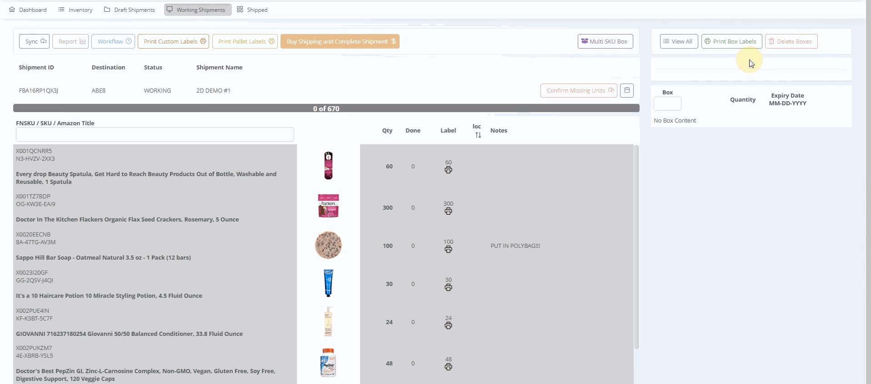The width and height of the screenshot is (871, 384).
Task: Open the Working Shipments tab
Action: click(x=197, y=10)
